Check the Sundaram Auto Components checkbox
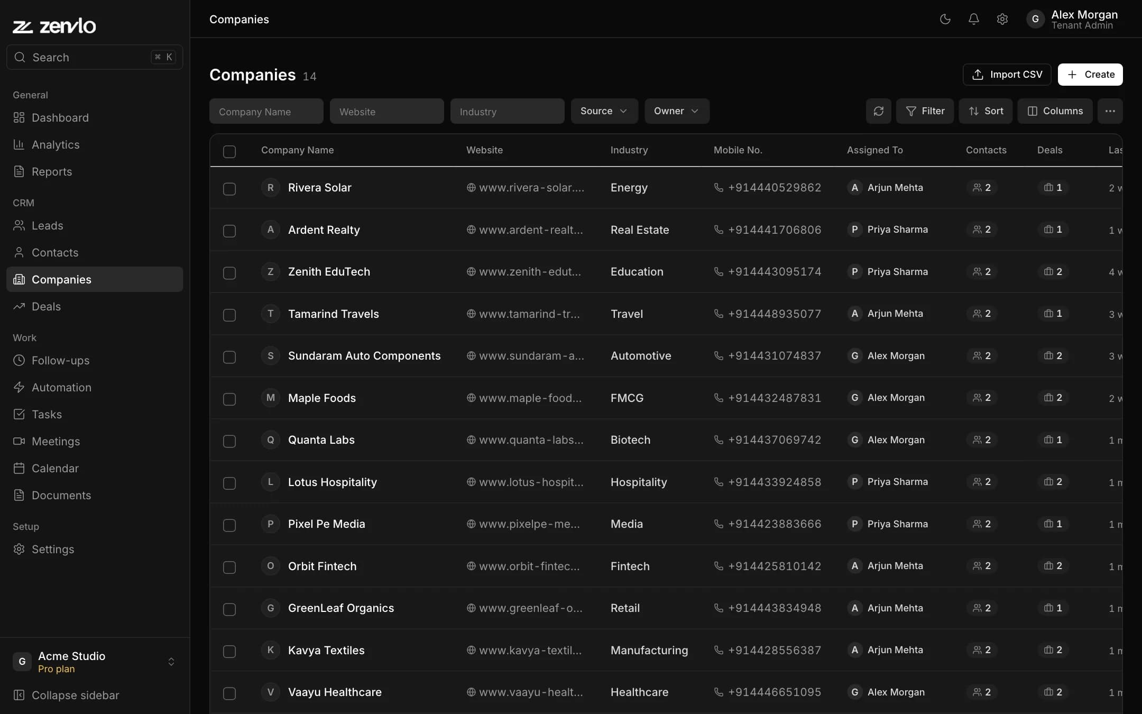 pos(229,357)
